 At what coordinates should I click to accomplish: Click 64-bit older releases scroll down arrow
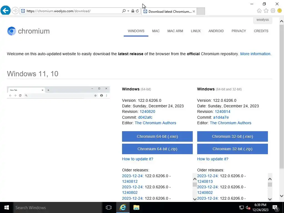tap(195, 199)
